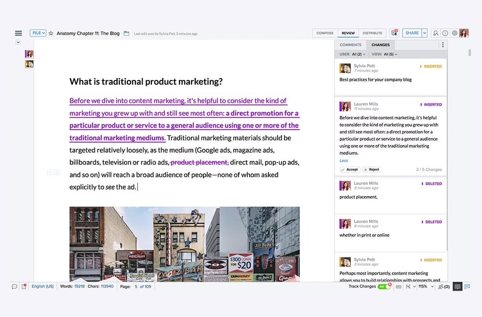Select the Changes tab in side panel
The width and height of the screenshot is (482, 317).
380,45
